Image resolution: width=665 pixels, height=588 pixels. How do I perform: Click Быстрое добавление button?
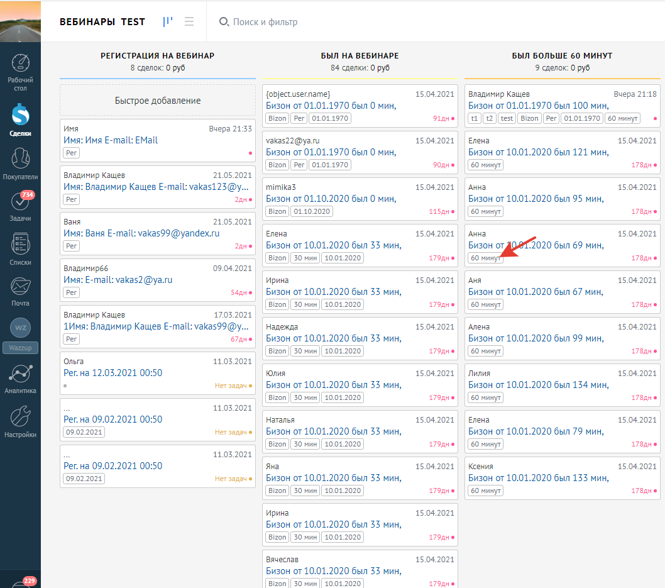158,101
